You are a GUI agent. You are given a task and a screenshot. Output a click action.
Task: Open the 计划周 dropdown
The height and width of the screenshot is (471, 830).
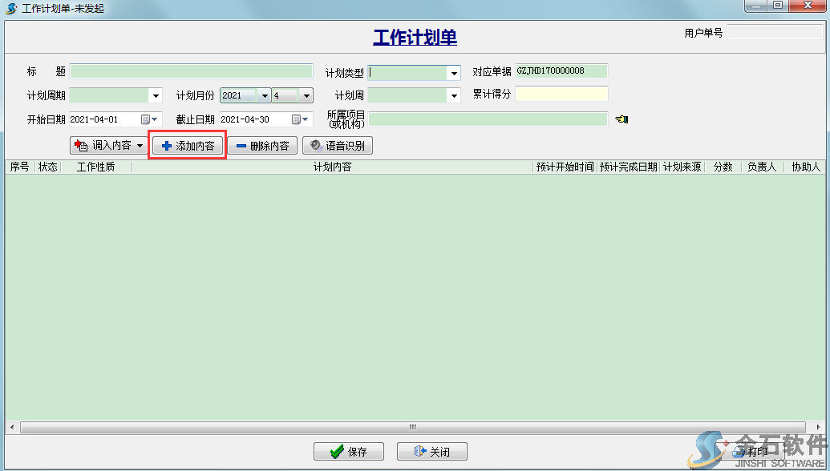click(x=455, y=95)
